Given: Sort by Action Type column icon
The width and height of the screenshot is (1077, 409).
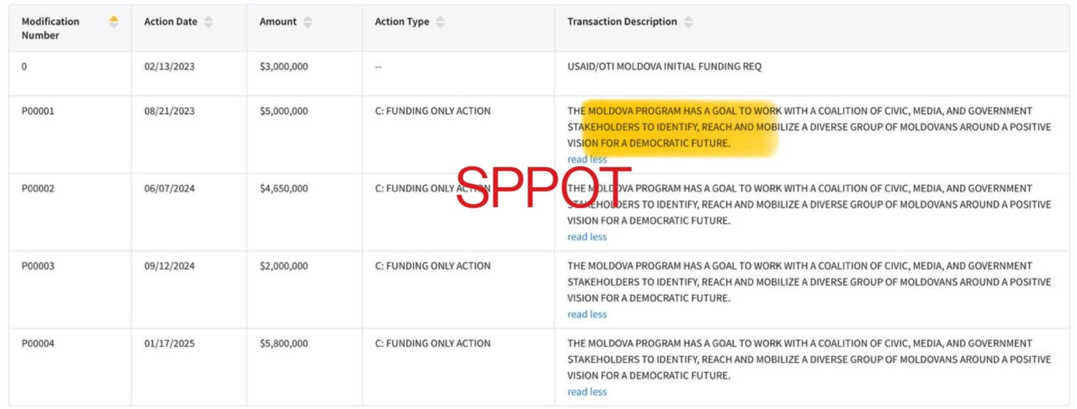Looking at the screenshot, I should point(440,22).
